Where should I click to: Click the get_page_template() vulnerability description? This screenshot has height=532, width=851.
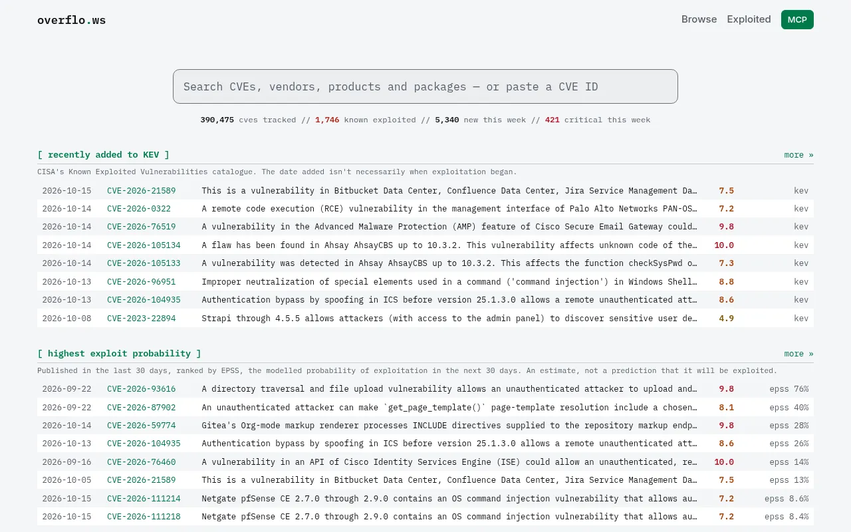pos(449,408)
